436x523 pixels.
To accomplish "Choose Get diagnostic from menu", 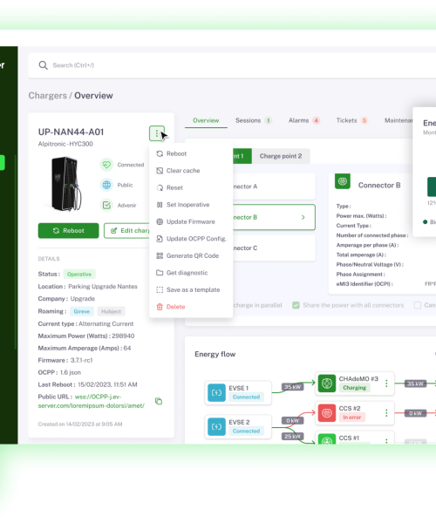I will pos(191,273).
